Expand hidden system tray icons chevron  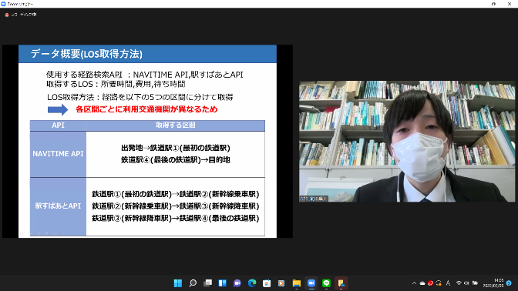pyautogui.click(x=414, y=283)
